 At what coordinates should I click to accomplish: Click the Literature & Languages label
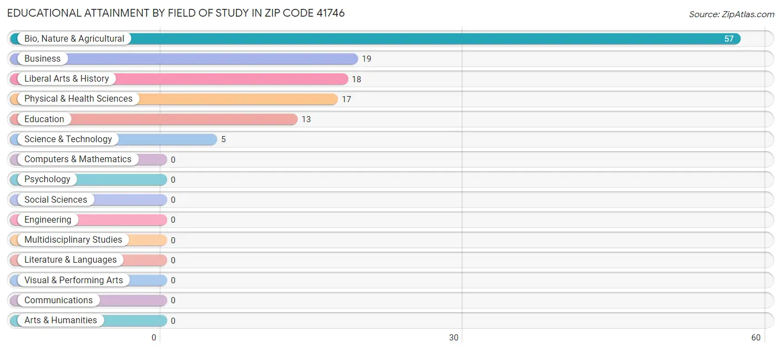tap(71, 260)
